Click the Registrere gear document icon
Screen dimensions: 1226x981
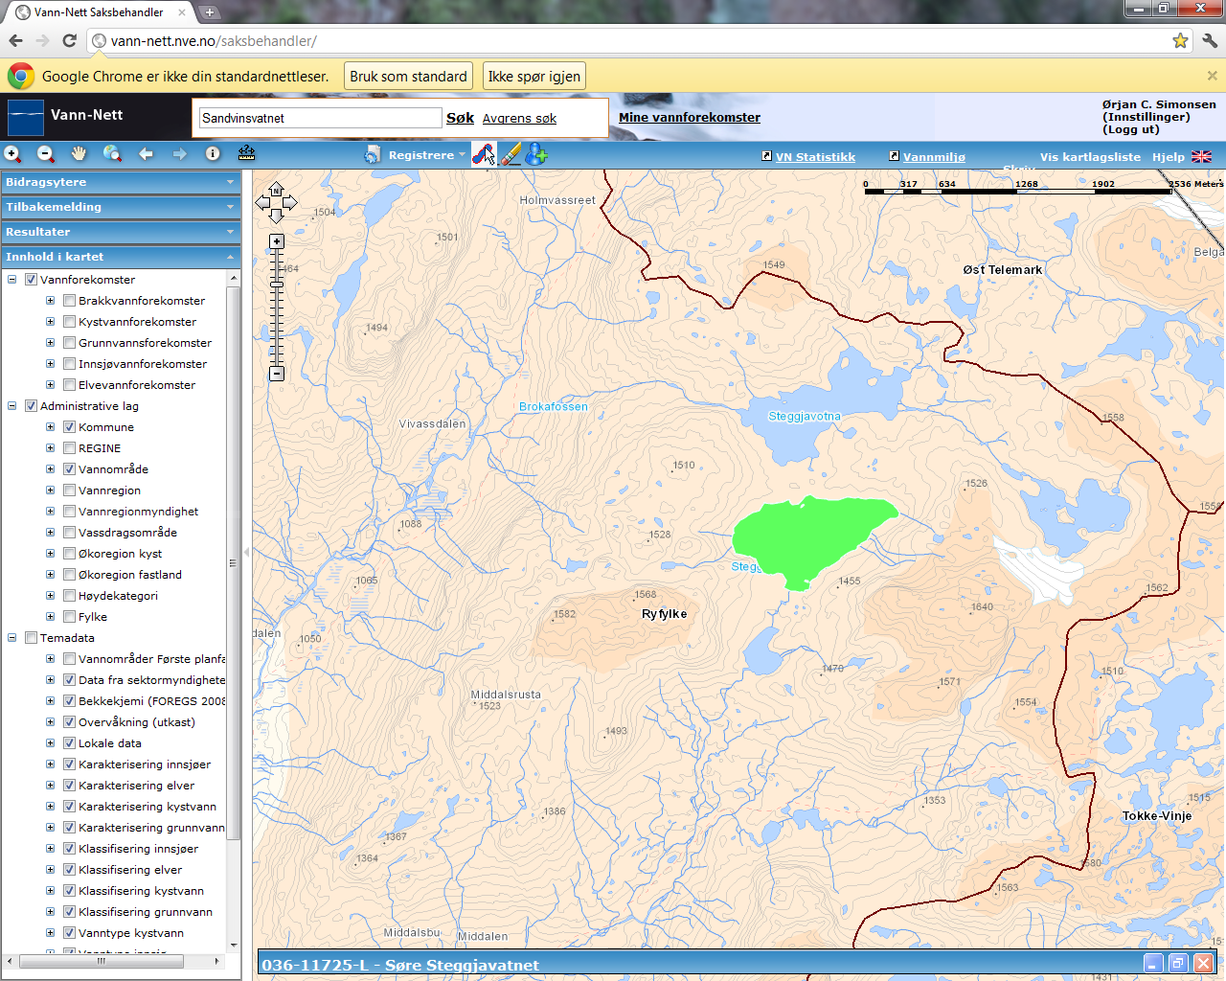pyautogui.click(x=373, y=154)
